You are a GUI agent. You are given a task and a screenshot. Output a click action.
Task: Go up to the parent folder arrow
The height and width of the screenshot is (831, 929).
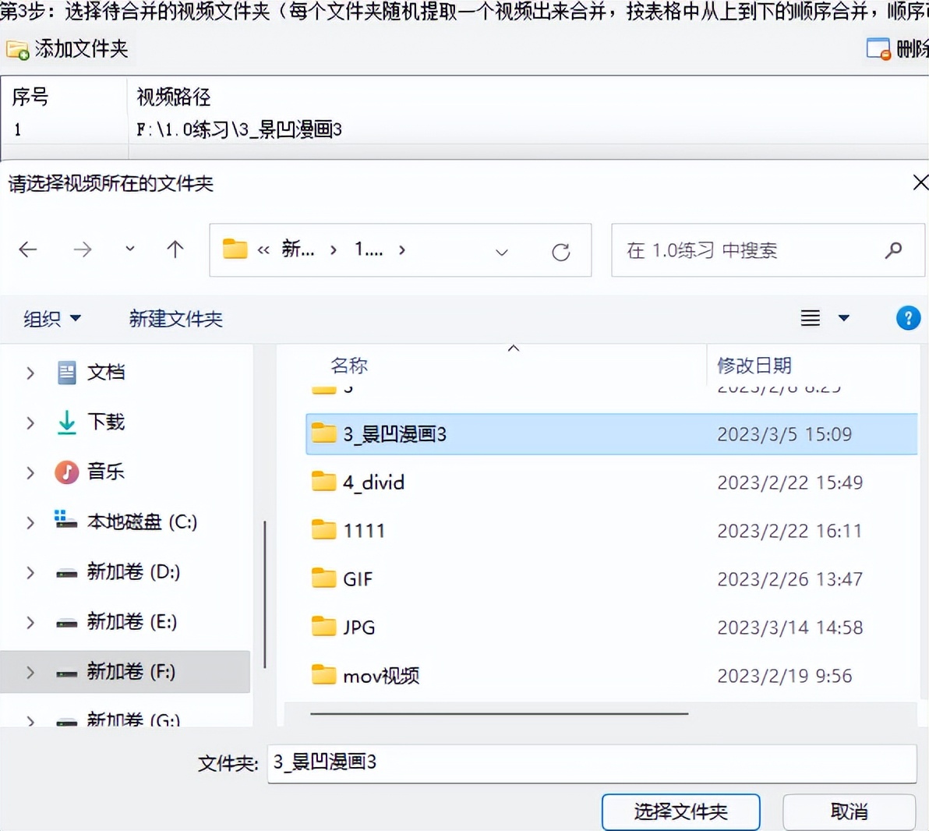pos(175,250)
